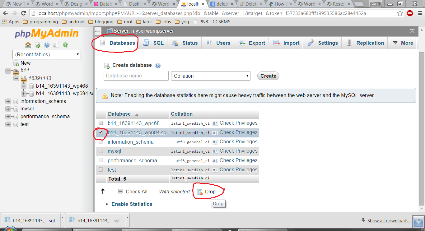Viewport: 425px width, 231px height.
Task: Click the log out icon in sidebar
Action: coord(38,45)
